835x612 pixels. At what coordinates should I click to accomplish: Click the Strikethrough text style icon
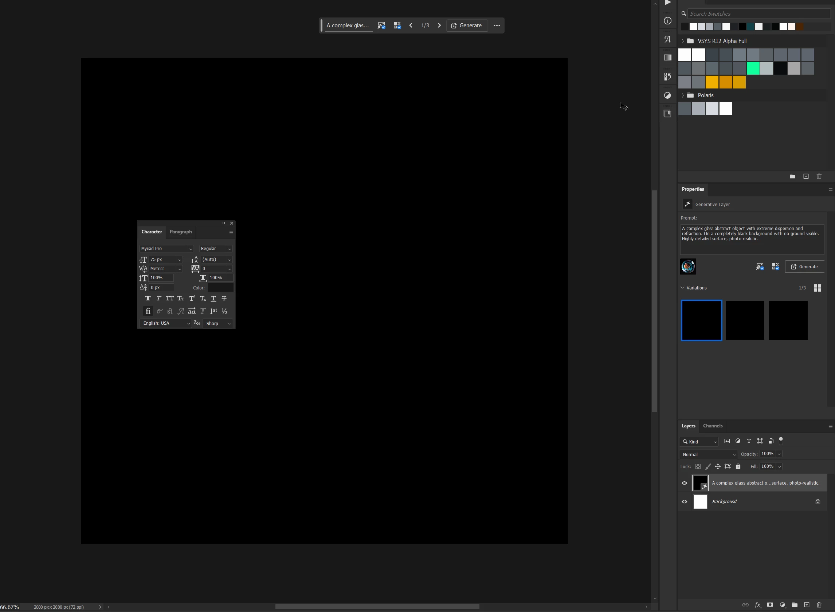(224, 299)
